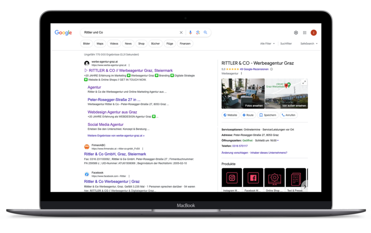Image resolution: width=371 pixels, height=233 pixels.
Task: Advance products carousel with next arrow
Action: coord(305,186)
